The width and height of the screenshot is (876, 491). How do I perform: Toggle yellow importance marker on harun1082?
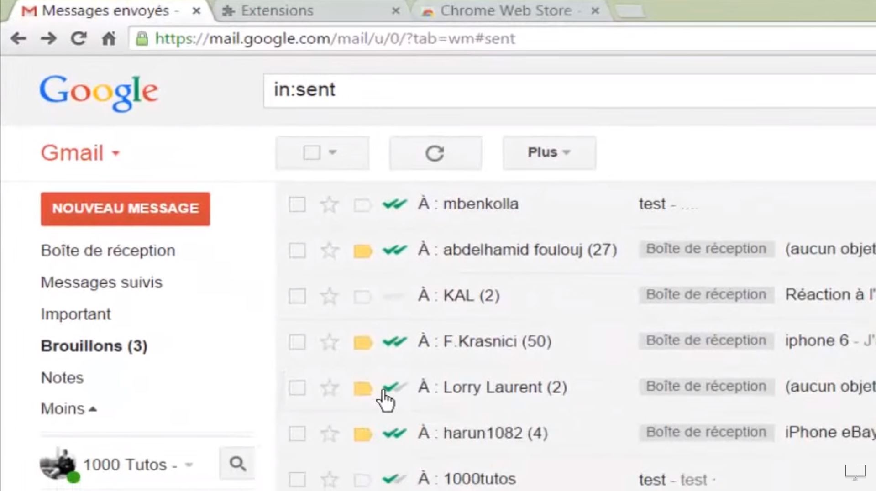(x=362, y=434)
